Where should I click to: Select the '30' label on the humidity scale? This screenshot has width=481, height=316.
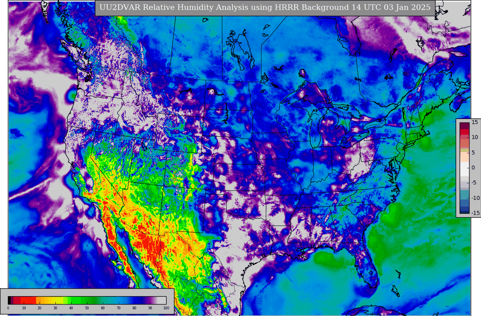pyautogui.click(x=55, y=308)
